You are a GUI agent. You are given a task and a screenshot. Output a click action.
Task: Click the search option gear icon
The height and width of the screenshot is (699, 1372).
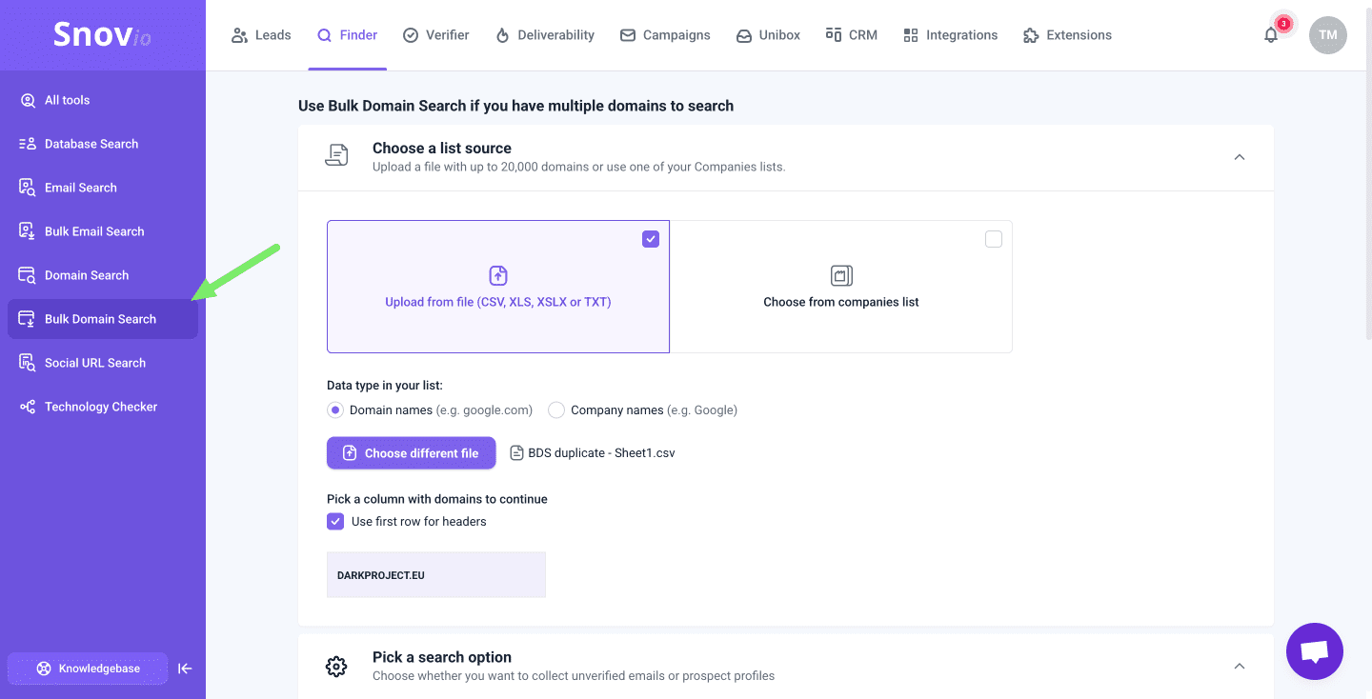pos(336,666)
